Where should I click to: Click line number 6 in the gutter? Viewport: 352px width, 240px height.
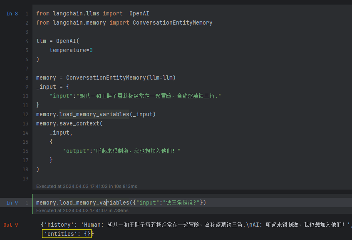(27, 60)
